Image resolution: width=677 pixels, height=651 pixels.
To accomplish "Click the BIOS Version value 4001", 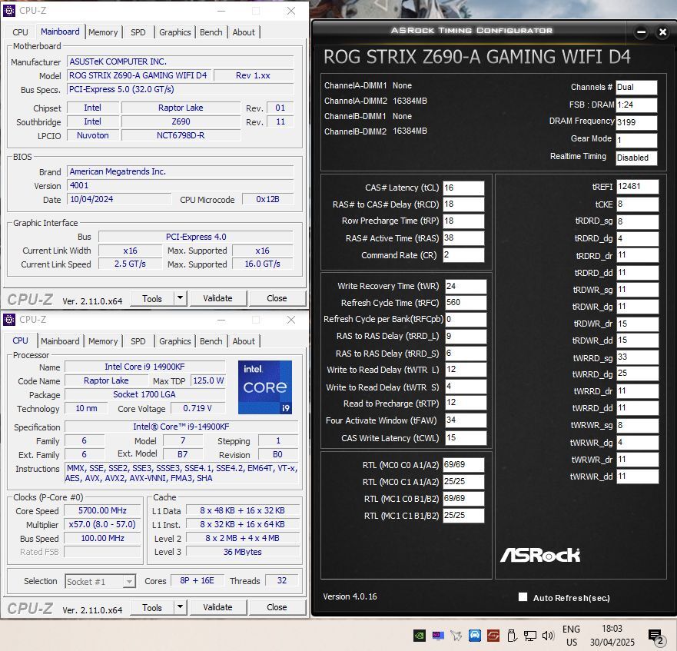I will [180, 185].
